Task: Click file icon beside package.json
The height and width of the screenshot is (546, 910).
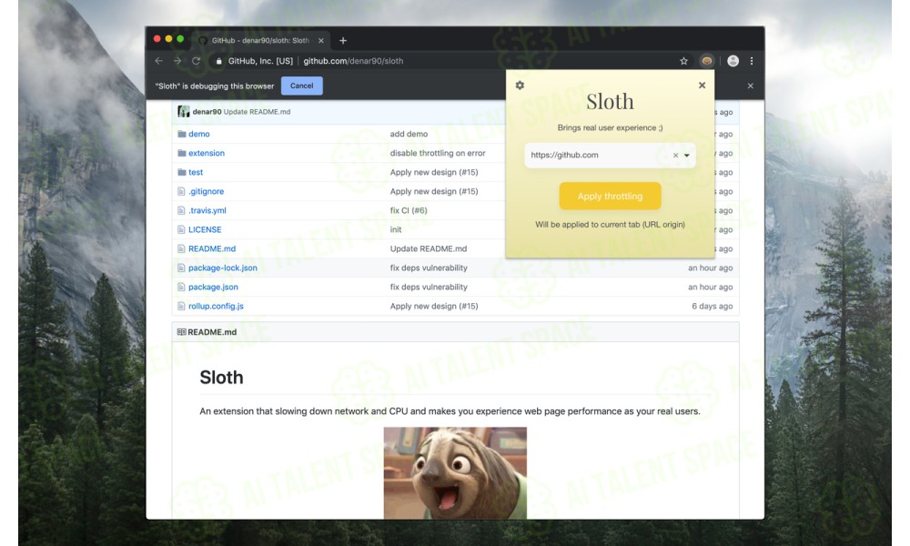Action: tap(181, 288)
